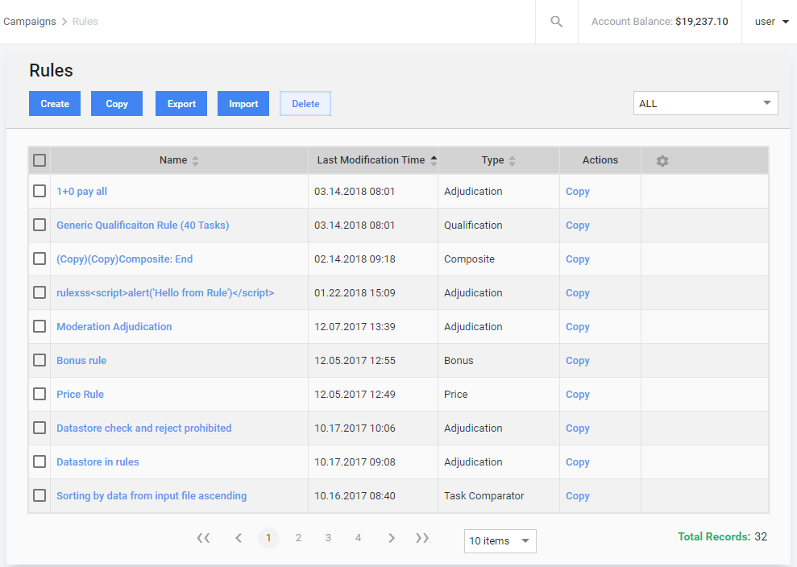The image size is (797, 567).
Task: Open Sorting by data from input file
Action: 152,496
